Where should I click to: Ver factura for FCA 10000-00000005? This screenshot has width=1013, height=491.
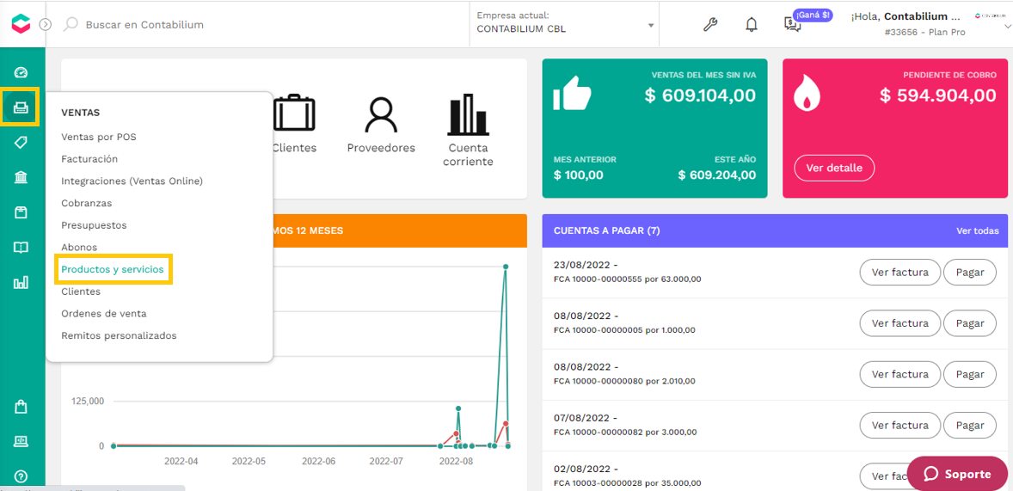[x=900, y=323]
